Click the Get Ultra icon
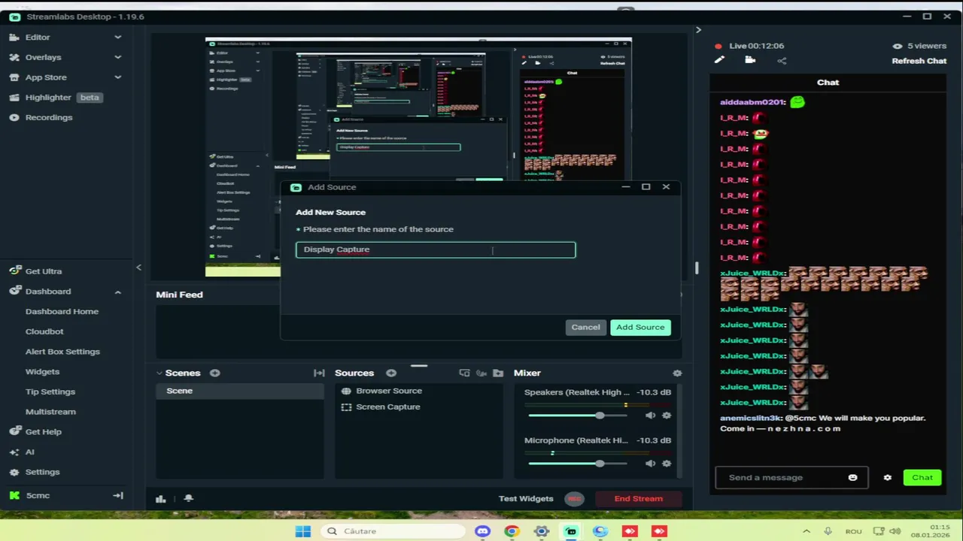963x541 pixels. 14,271
